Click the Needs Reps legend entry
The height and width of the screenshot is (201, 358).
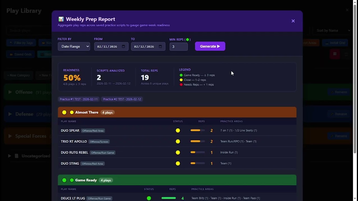pos(197,85)
